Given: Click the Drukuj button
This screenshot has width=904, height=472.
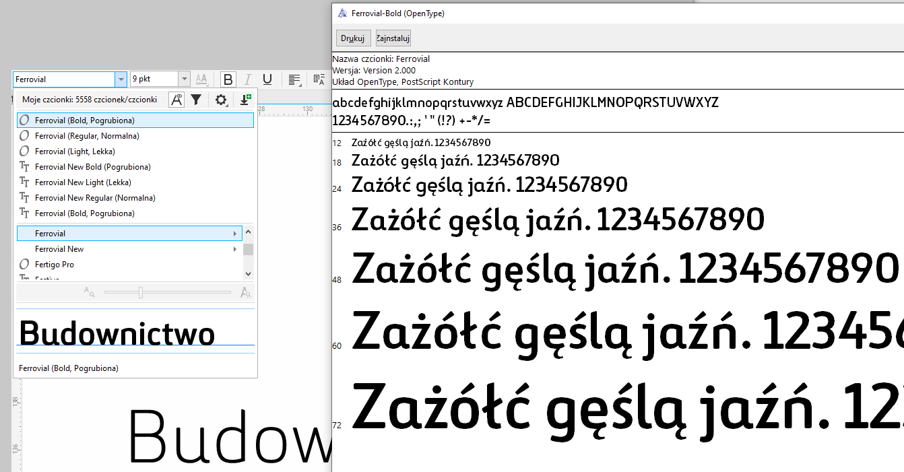Looking at the screenshot, I should pyautogui.click(x=352, y=38).
